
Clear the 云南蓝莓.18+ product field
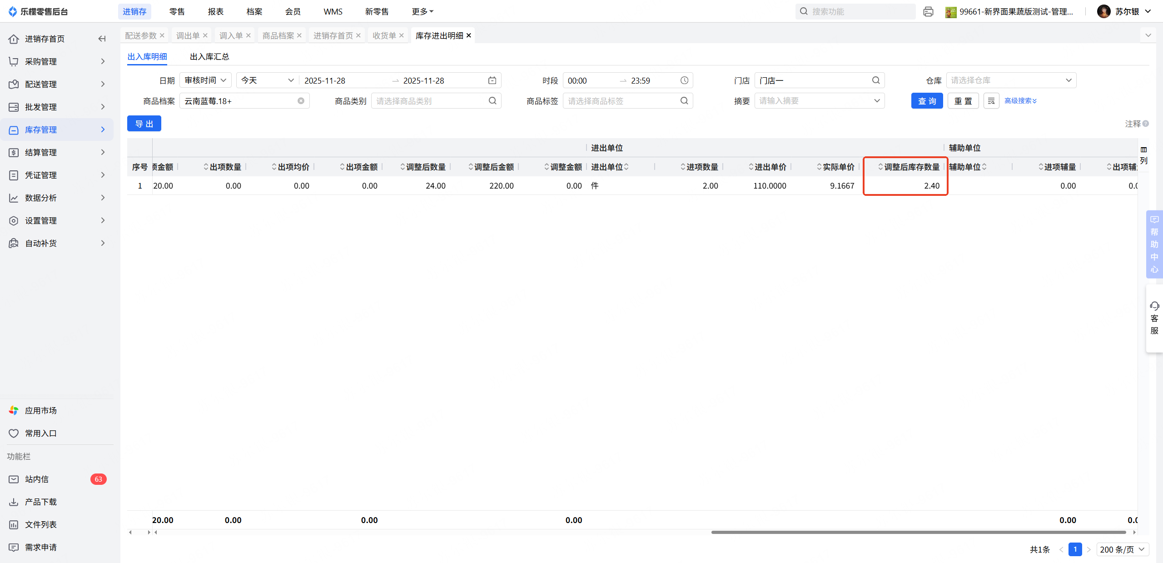point(301,101)
